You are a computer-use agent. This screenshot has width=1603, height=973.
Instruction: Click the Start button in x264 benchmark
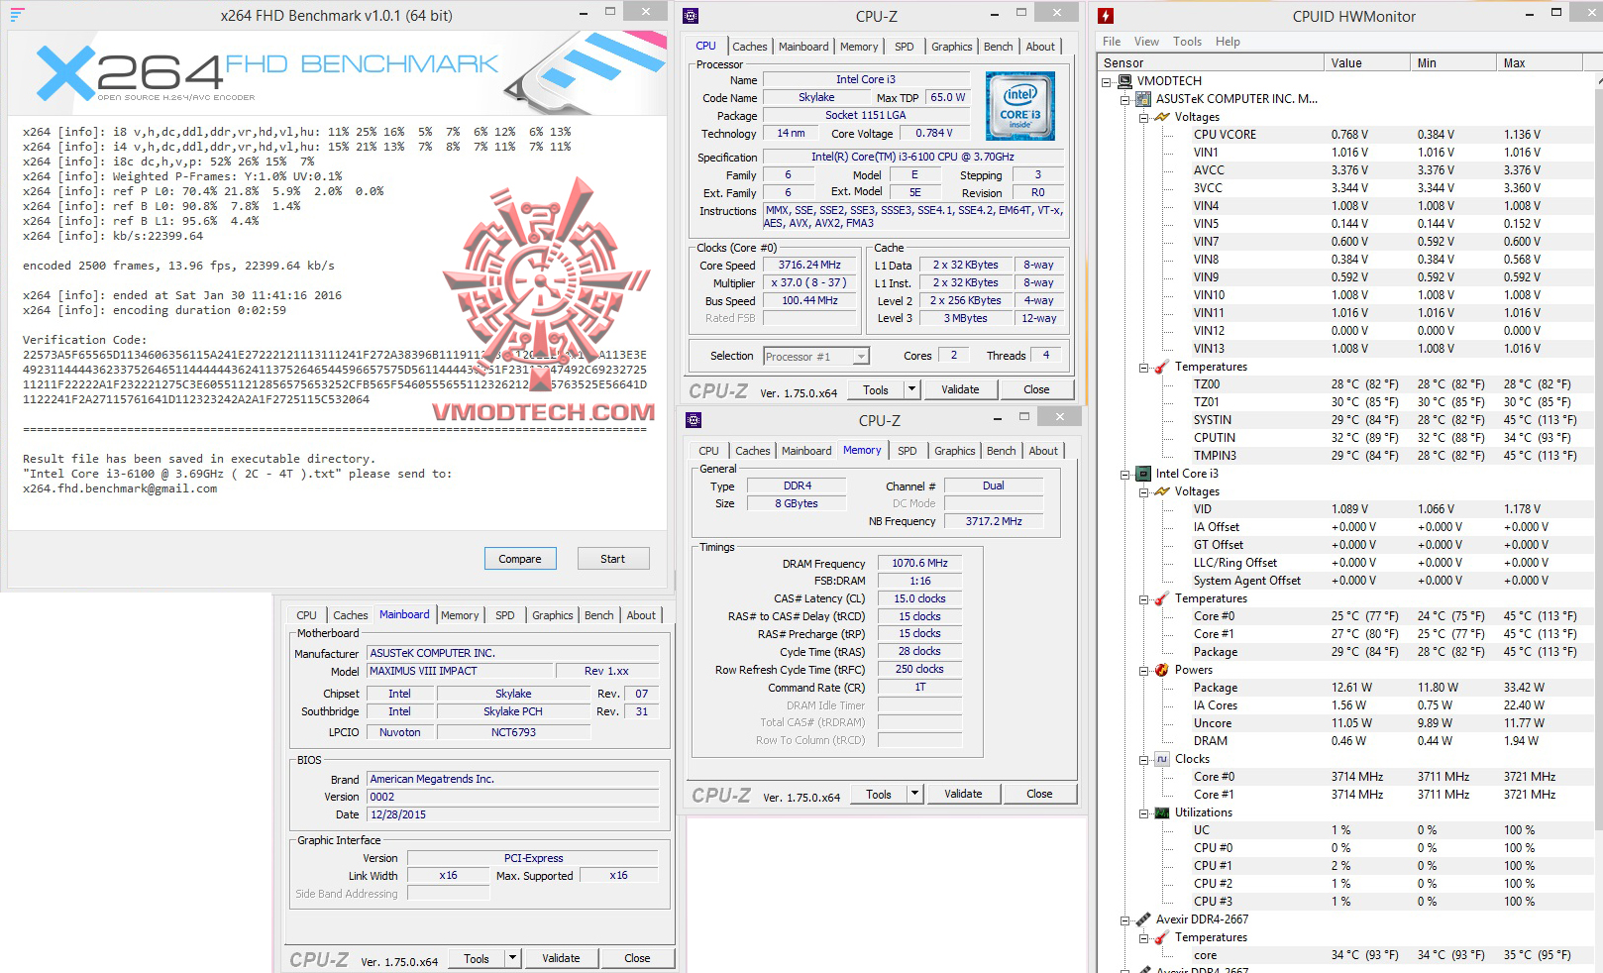tap(612, 559)
